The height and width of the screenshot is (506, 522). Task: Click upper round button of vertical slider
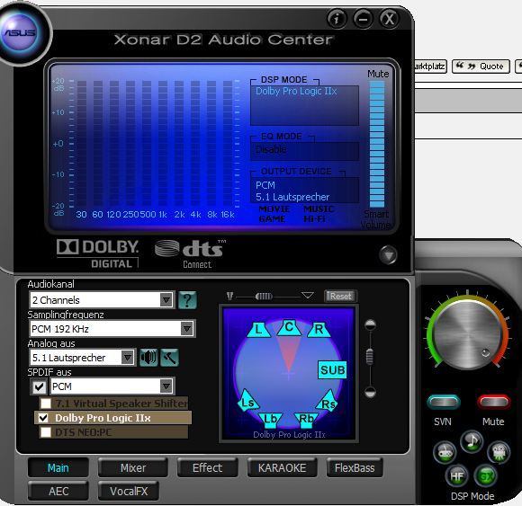coord(371,324)
